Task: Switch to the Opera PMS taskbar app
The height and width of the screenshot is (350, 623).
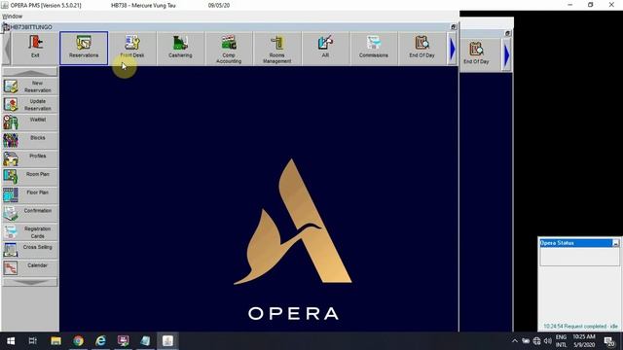Action: (167, 341)
